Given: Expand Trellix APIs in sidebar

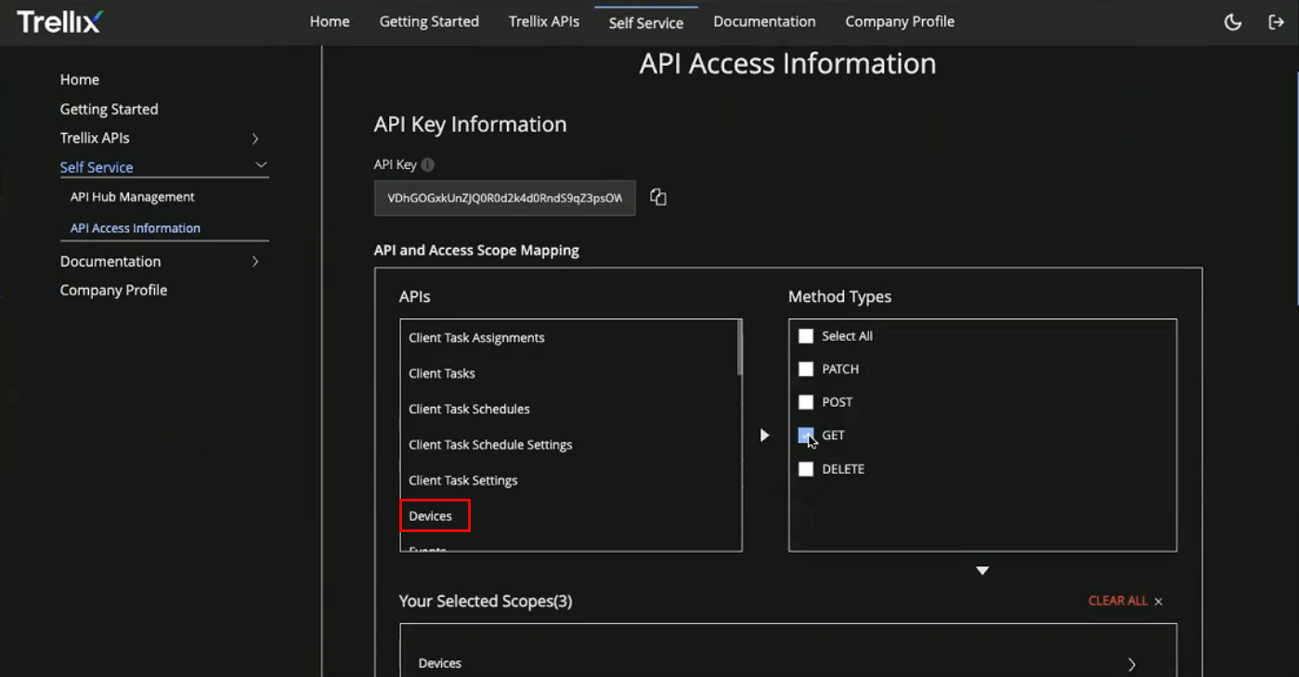Looking at the screenshot, I should pyautogui.click(x=255, y=138).
